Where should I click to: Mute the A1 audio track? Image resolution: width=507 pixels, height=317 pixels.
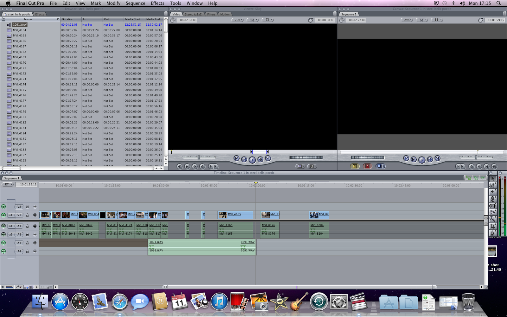[x=3, y=226]
